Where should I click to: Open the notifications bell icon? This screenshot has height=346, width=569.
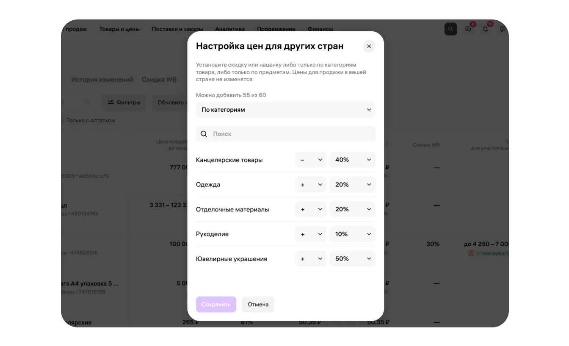(485, 29)
